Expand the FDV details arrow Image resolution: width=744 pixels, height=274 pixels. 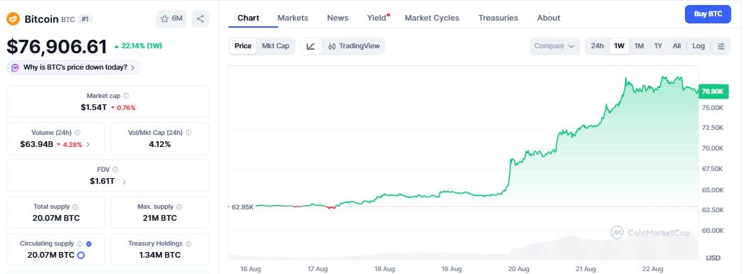pos(124,181)
